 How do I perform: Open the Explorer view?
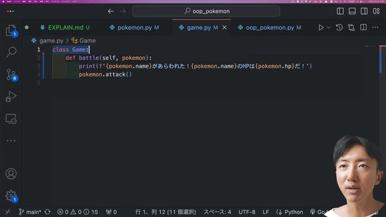tap(11, 31)
